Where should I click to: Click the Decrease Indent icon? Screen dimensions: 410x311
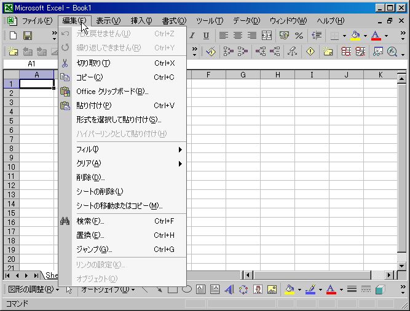coord(317,35)
